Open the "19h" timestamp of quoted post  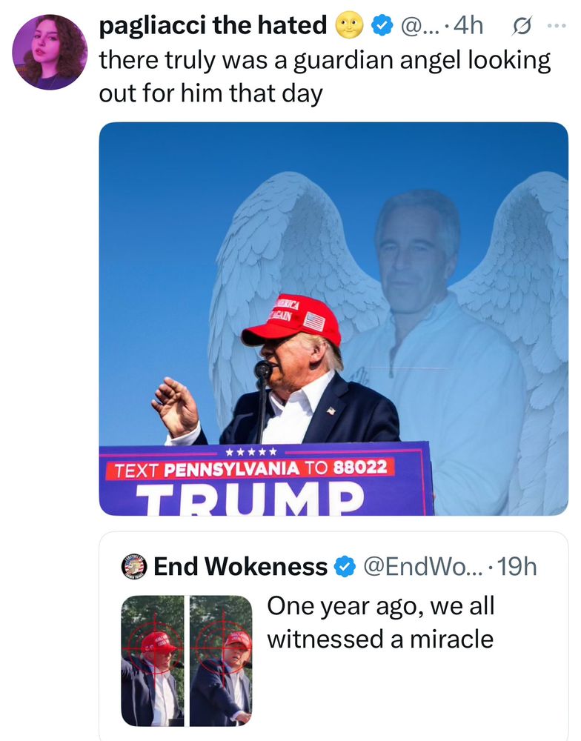point(517,567)
